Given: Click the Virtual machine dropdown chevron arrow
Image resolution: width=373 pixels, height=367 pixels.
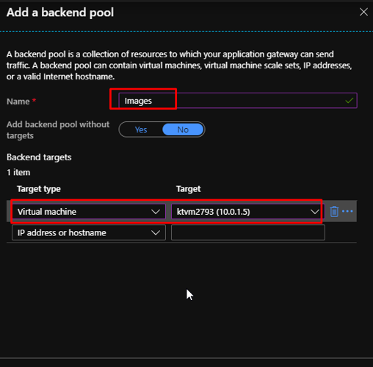Looking at the screenshot, I should point(156,212).
